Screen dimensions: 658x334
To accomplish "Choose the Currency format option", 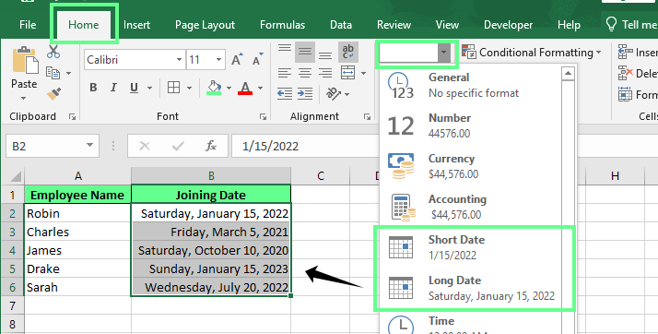I will click(470, 166).
